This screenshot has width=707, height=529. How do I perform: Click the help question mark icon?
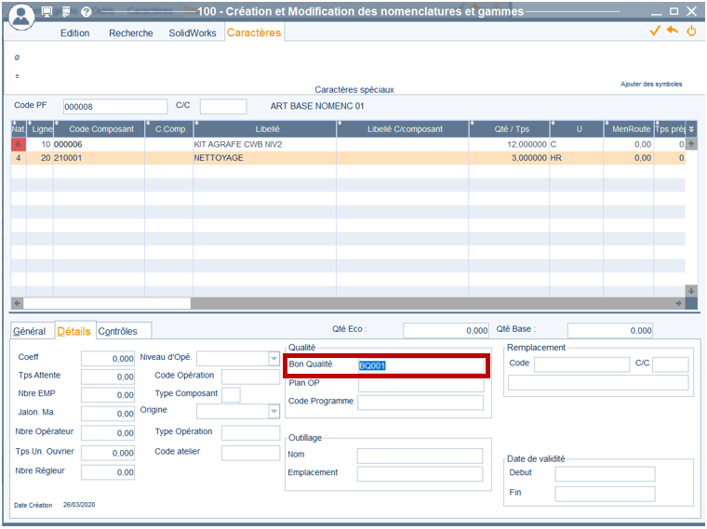pyautogui.click(x=86, y=12)
